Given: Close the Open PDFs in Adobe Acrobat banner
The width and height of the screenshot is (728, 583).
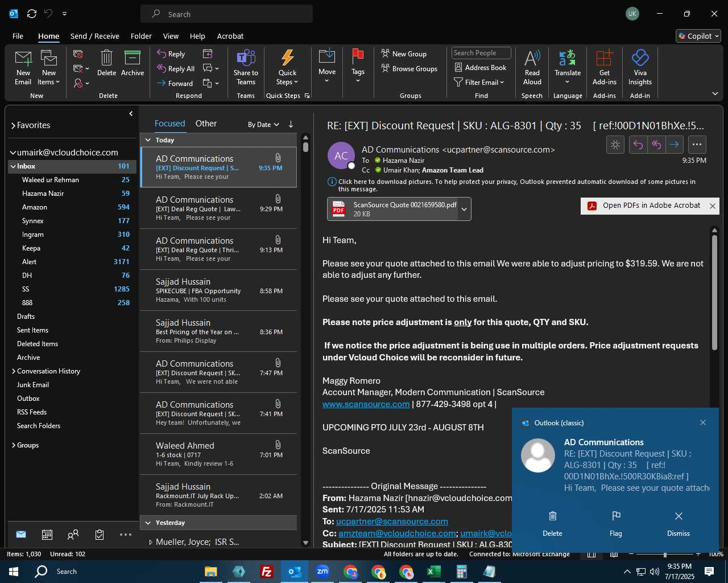Looking at the screenshot, I should [712, 206].
